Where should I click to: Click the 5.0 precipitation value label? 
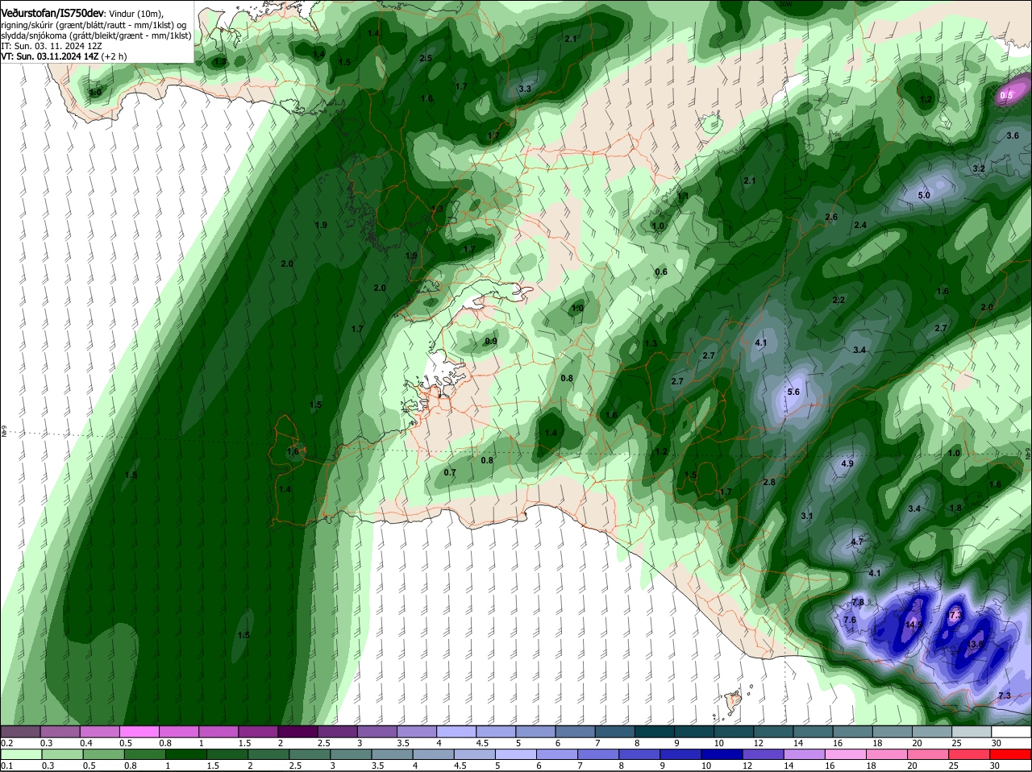tap(925, 195)
